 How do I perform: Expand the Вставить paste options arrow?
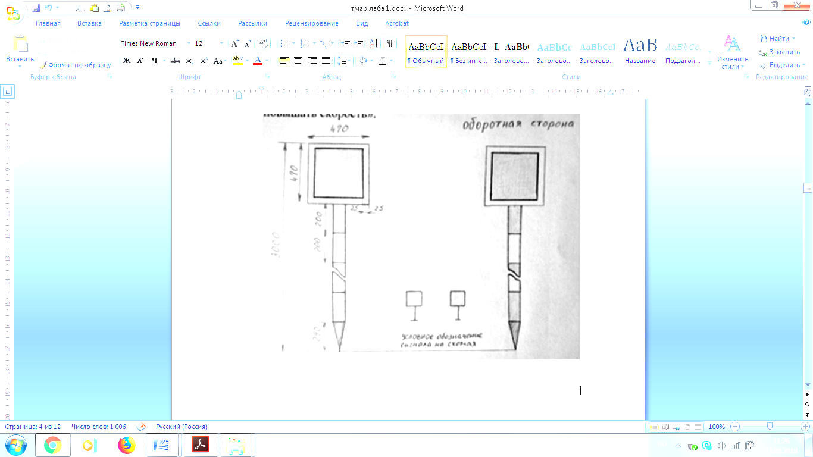tap(20, 65)
